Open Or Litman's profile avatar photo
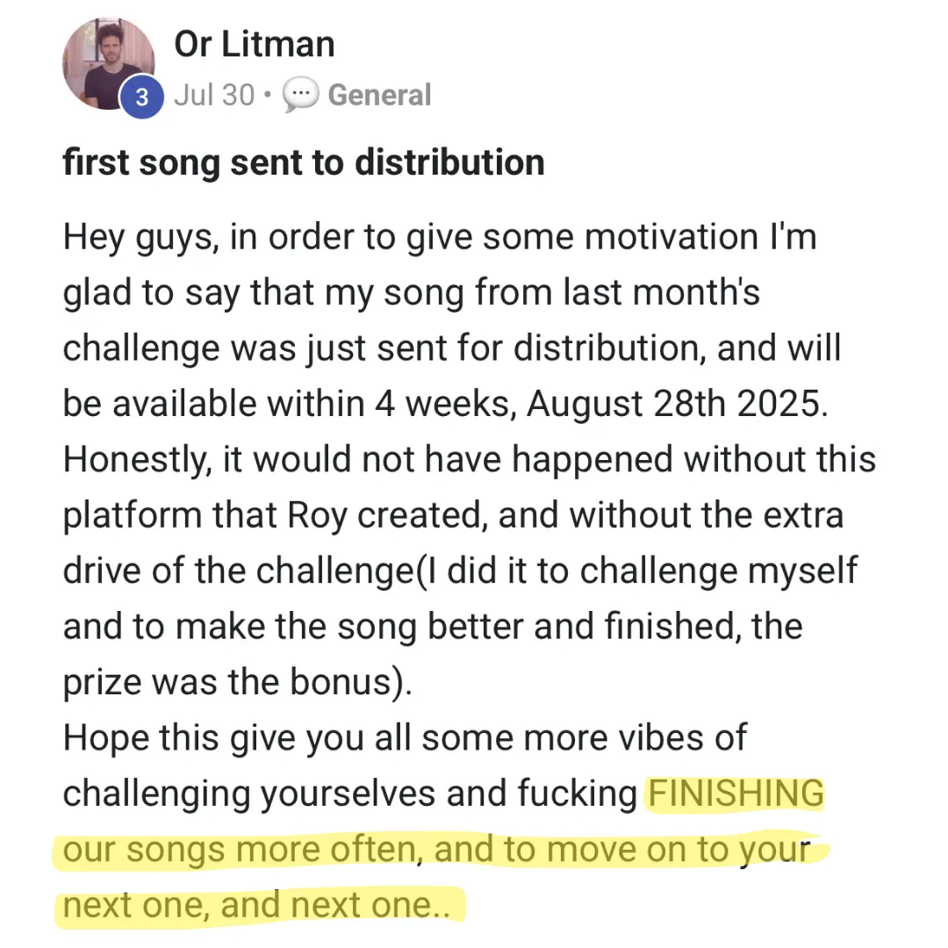Viewport: 948px width, 948px height. (105, 60)
